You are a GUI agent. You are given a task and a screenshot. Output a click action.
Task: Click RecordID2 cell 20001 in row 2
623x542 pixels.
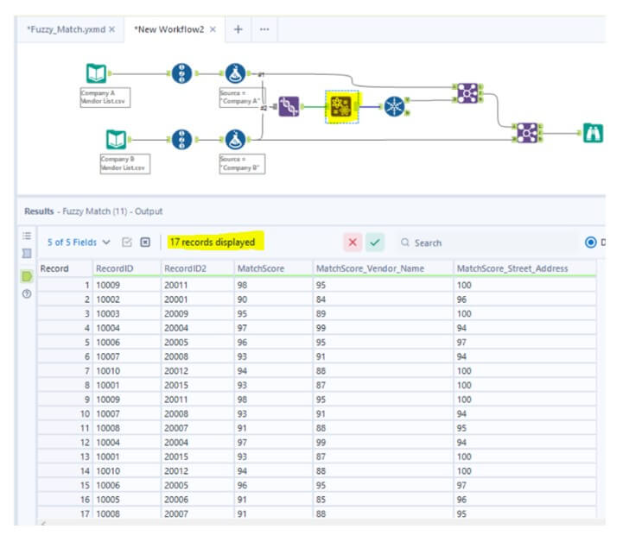(x=198, y=299)
